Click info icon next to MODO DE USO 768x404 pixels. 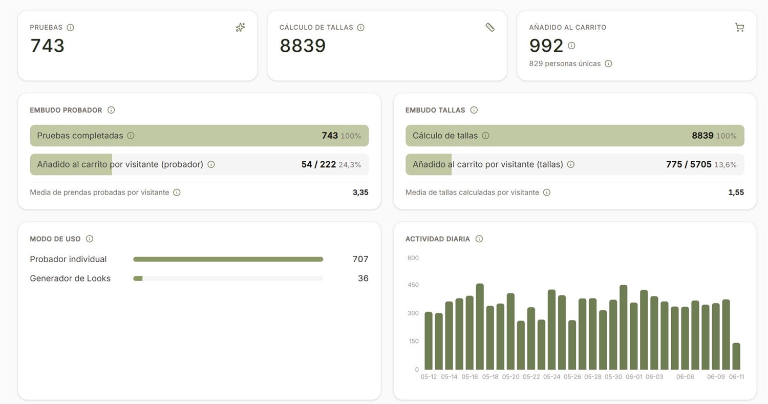90,239
